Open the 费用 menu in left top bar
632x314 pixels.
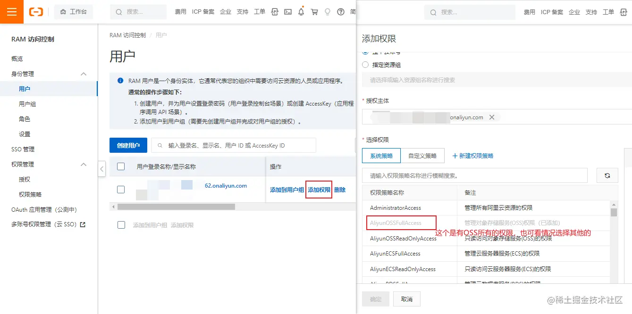point(180,12)
